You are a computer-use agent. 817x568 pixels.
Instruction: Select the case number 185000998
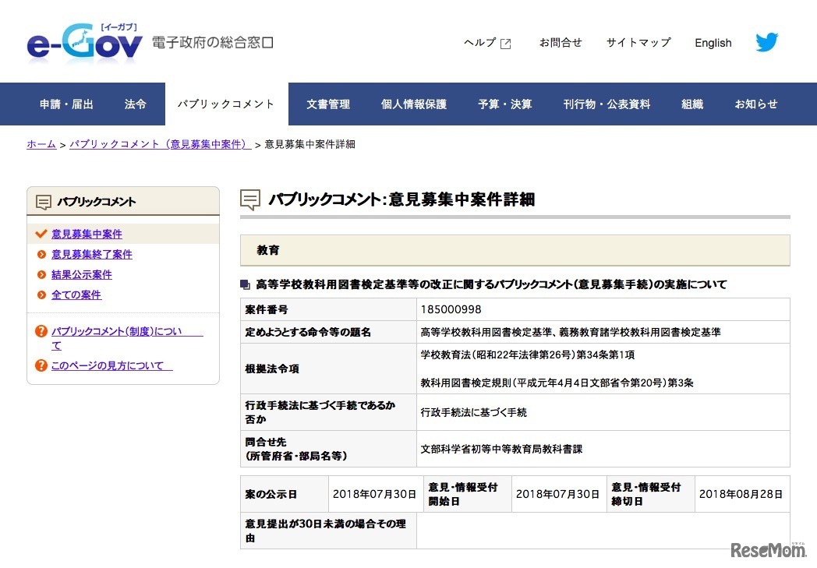click(x=451, y=309)
